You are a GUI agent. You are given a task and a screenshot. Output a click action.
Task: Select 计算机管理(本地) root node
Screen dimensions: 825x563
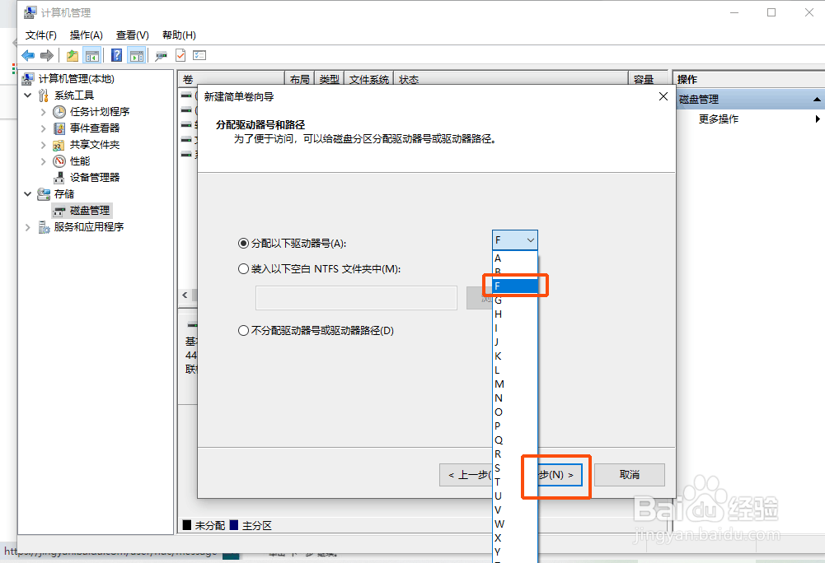tap(77, 79)
